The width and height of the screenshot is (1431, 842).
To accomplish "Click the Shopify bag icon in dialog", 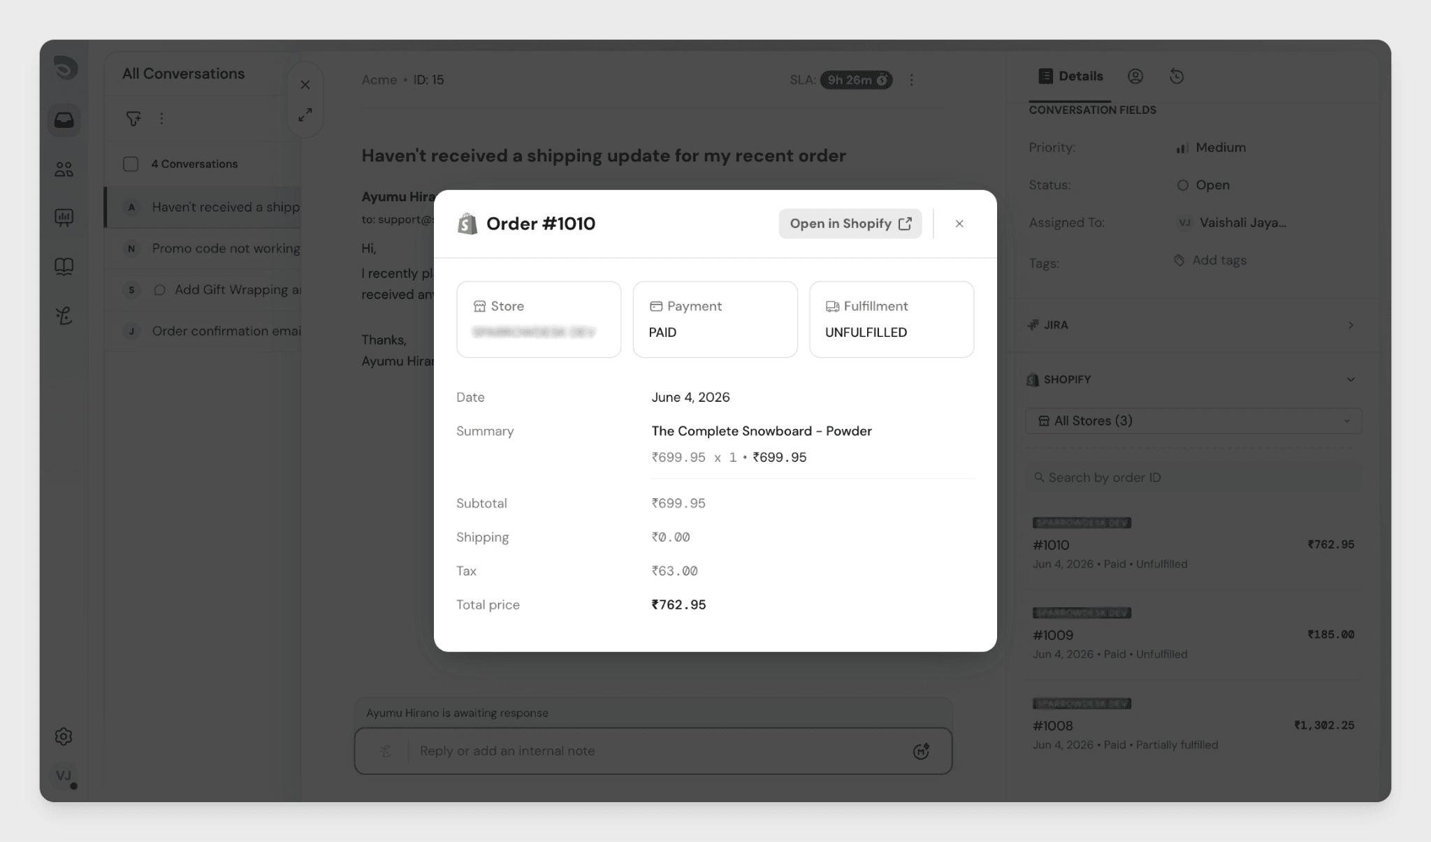I will coord(467,224).
